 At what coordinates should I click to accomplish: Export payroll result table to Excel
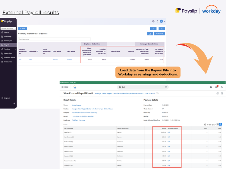click(x=205, y=124)
